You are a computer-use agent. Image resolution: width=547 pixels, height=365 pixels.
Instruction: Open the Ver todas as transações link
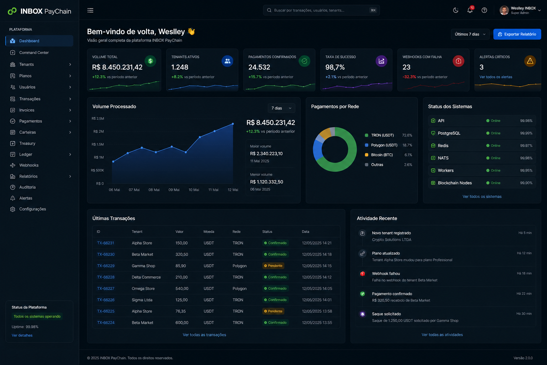[204, 335]
